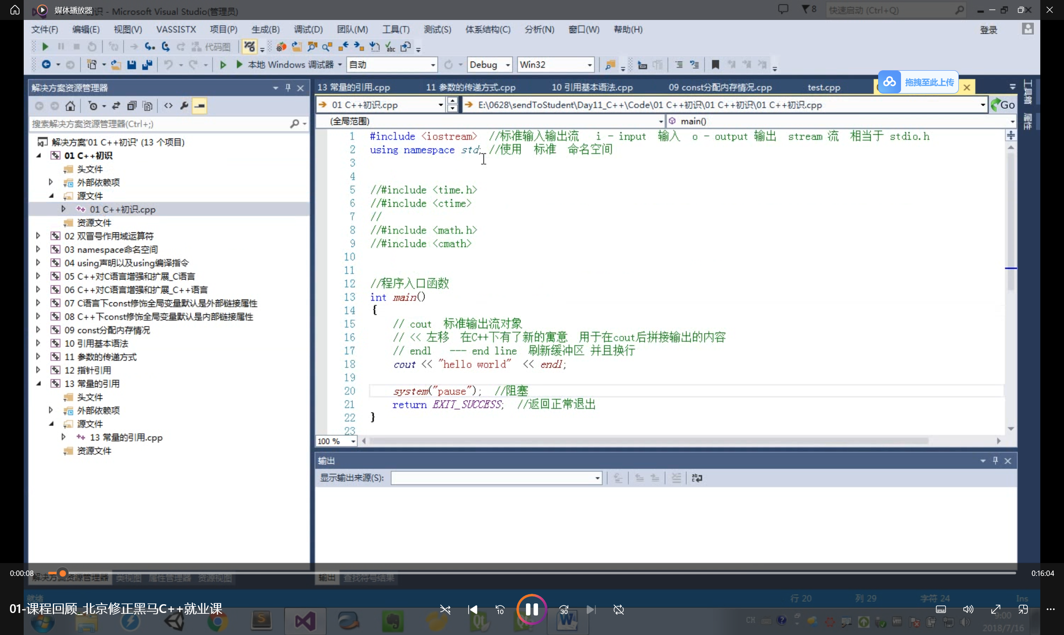Toggle shuffle in media player
The image size is (1064, 635).
[445, 609]
